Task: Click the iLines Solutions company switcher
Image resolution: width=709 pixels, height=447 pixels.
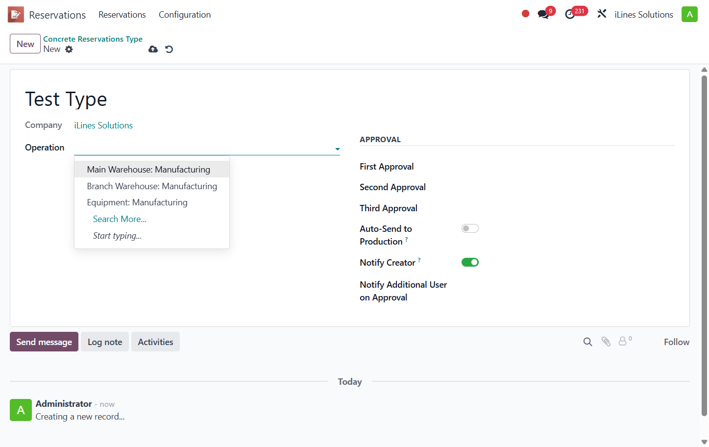Action: 644,15
